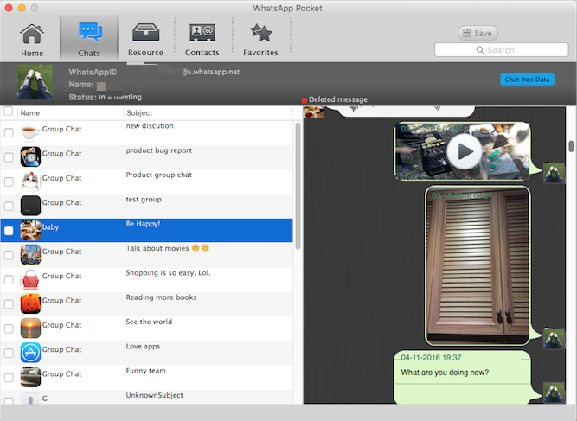This screenshot has height=421, width=577.
Task: Check the 'Funny team' chat checkbox
Action: click(x=9, y=378)
